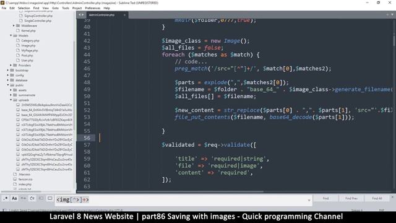
Task: Close the find panel
Action: pos(392,197)
